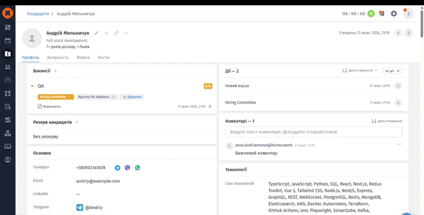Screen dimensions: 424x215
Task: Open the candidates icon in sidebar
Action: click(8, 53)
